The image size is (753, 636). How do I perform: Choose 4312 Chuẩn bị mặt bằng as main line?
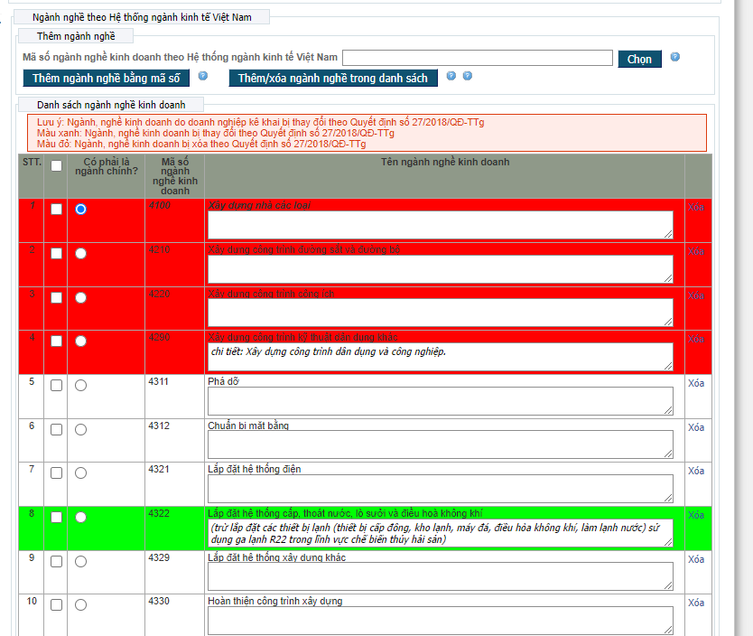(x=81, y=429)
